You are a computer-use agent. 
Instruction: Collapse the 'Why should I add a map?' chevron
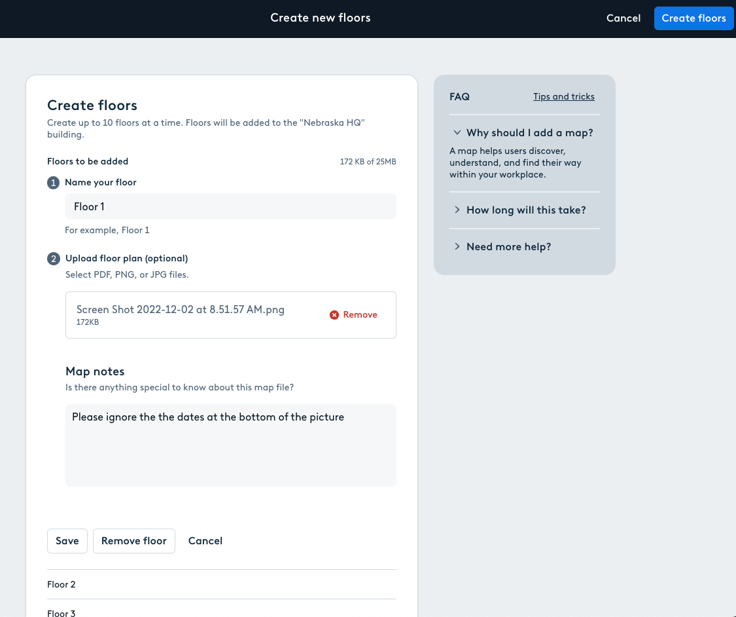coord(457,132)
